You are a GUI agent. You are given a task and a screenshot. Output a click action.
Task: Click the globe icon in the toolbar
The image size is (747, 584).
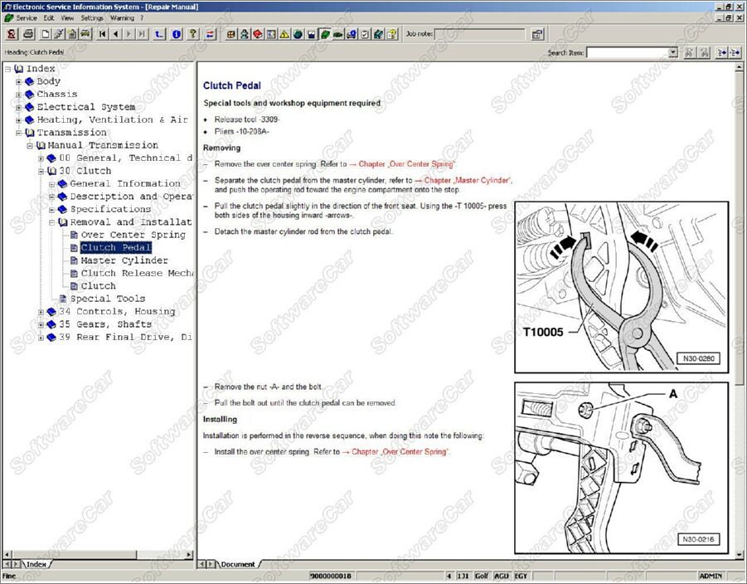(x=298, y=34)
